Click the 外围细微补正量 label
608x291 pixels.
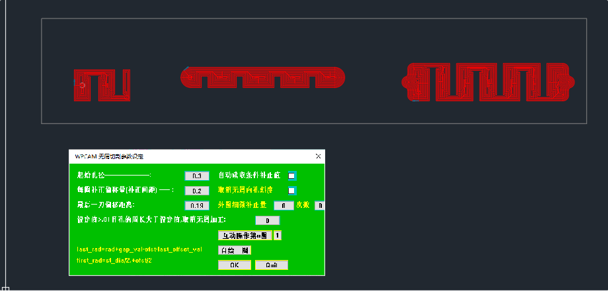243,205
